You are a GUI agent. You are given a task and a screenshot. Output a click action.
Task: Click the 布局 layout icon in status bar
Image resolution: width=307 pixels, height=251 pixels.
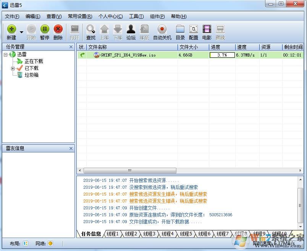[x=26, y=244]
